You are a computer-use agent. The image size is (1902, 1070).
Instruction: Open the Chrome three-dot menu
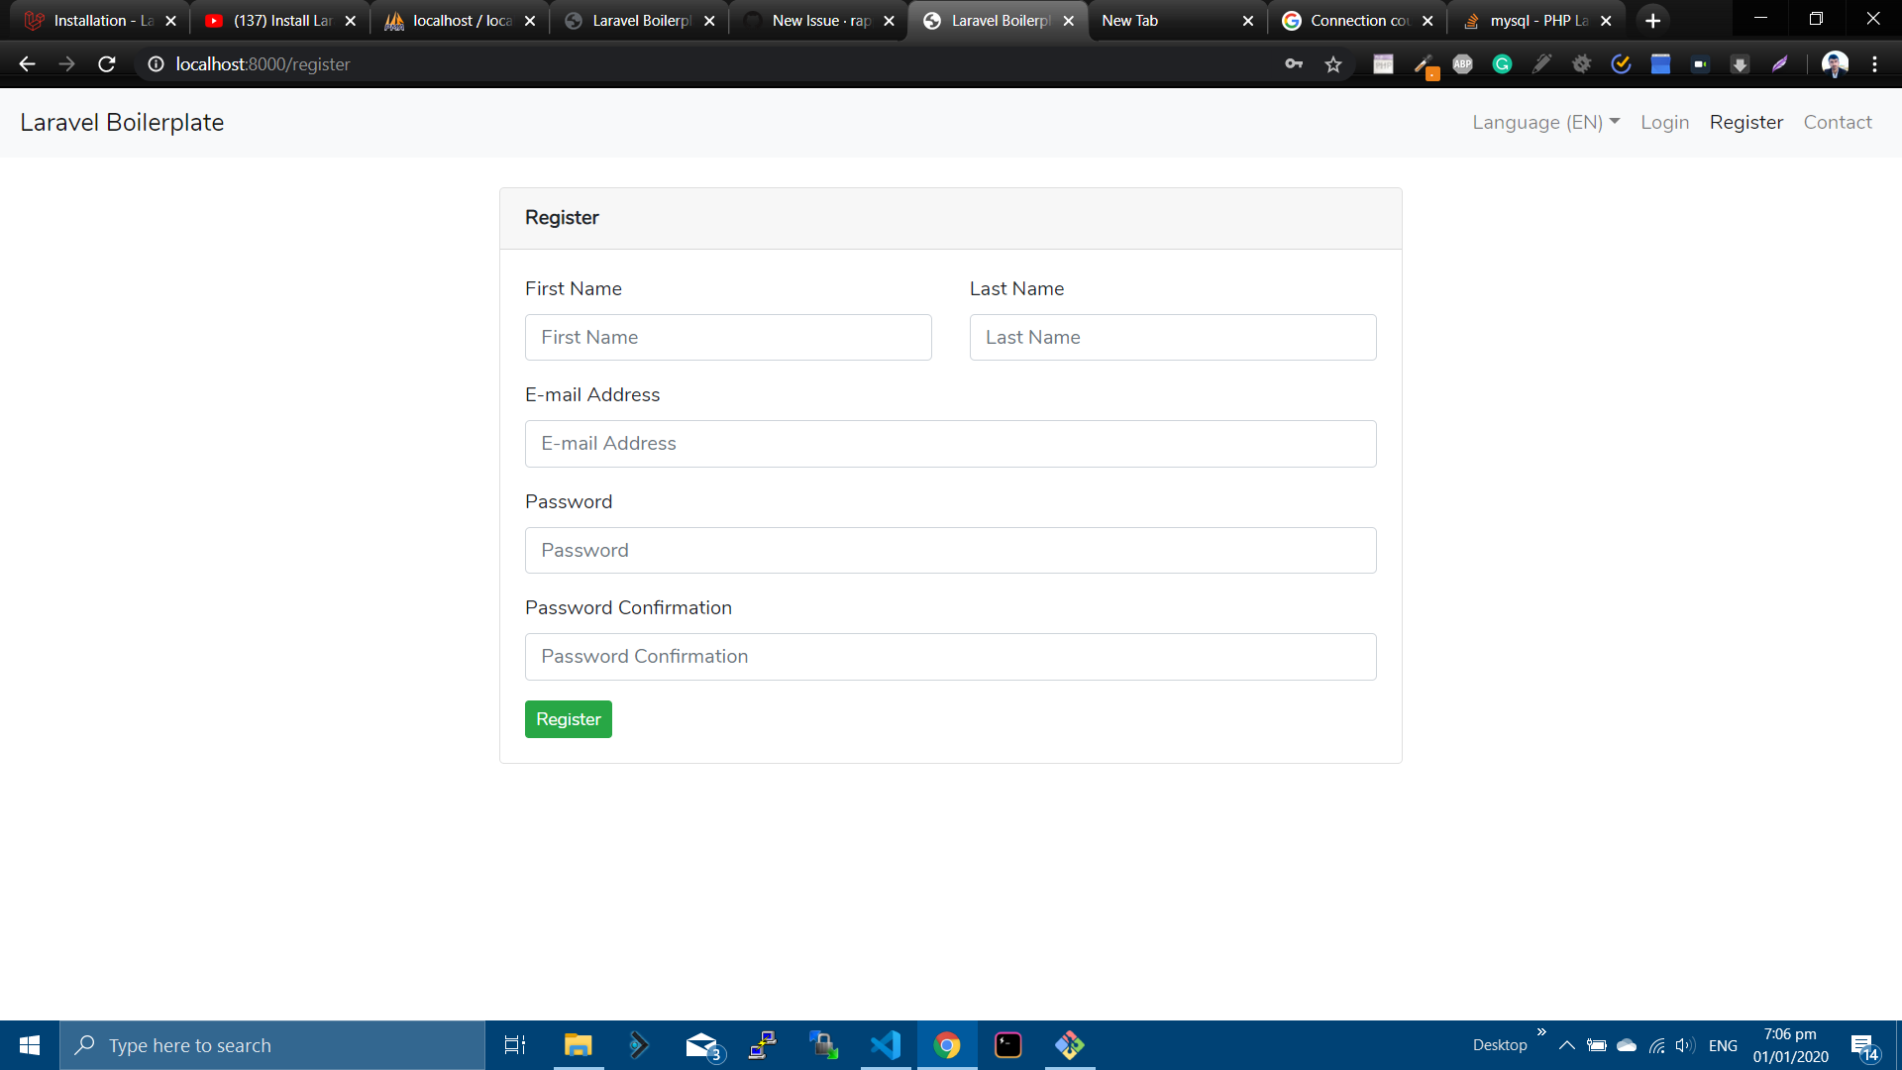coord(1875,63)
